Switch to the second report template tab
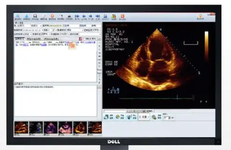This screenshot has width=231, height=150. coord(34,39)
